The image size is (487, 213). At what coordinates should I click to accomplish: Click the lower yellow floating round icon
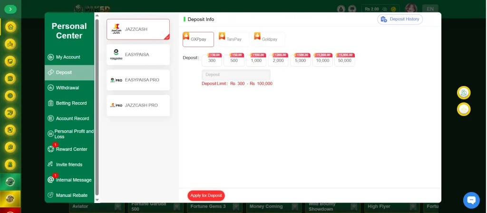464,109
